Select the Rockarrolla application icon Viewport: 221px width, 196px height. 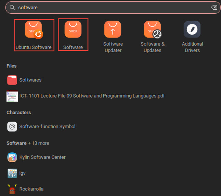pyautogui.click(x=12, y=189)
